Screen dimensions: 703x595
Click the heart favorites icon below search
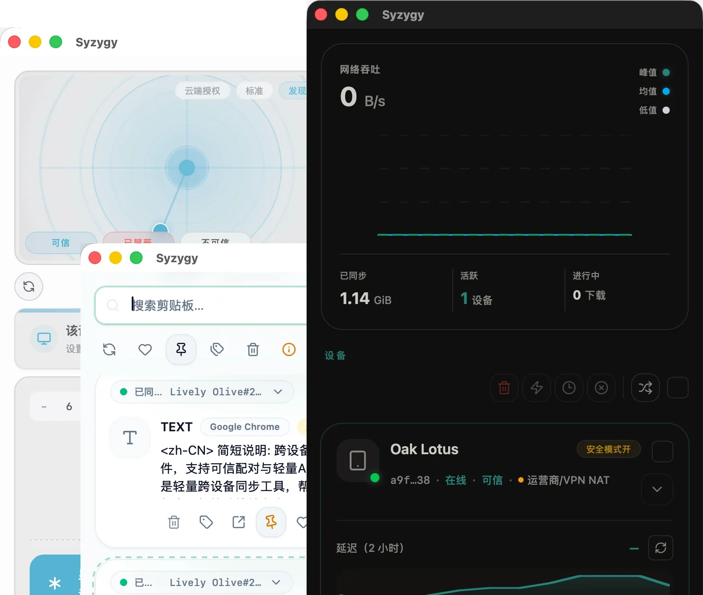pos(145,349)
